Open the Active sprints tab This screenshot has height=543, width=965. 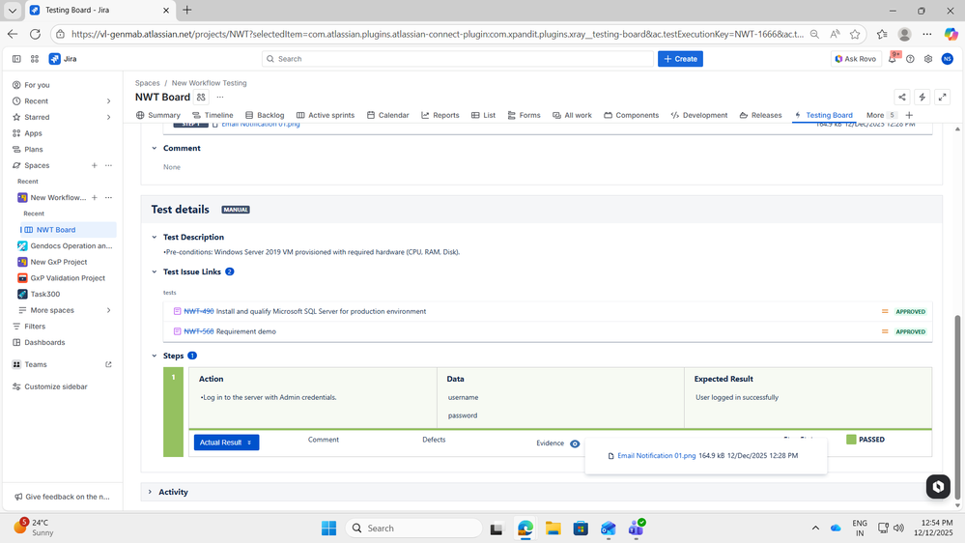(x=325, y=115)
